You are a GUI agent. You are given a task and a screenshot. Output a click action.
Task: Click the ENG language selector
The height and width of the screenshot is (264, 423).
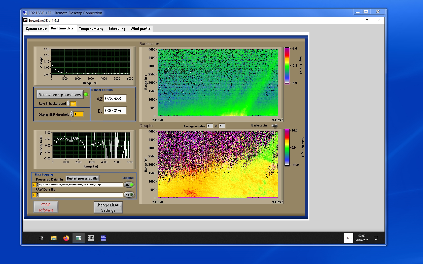coord(348,238)
